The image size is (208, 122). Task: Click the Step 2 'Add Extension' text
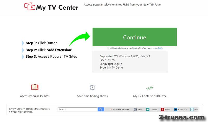coord(49,50)
